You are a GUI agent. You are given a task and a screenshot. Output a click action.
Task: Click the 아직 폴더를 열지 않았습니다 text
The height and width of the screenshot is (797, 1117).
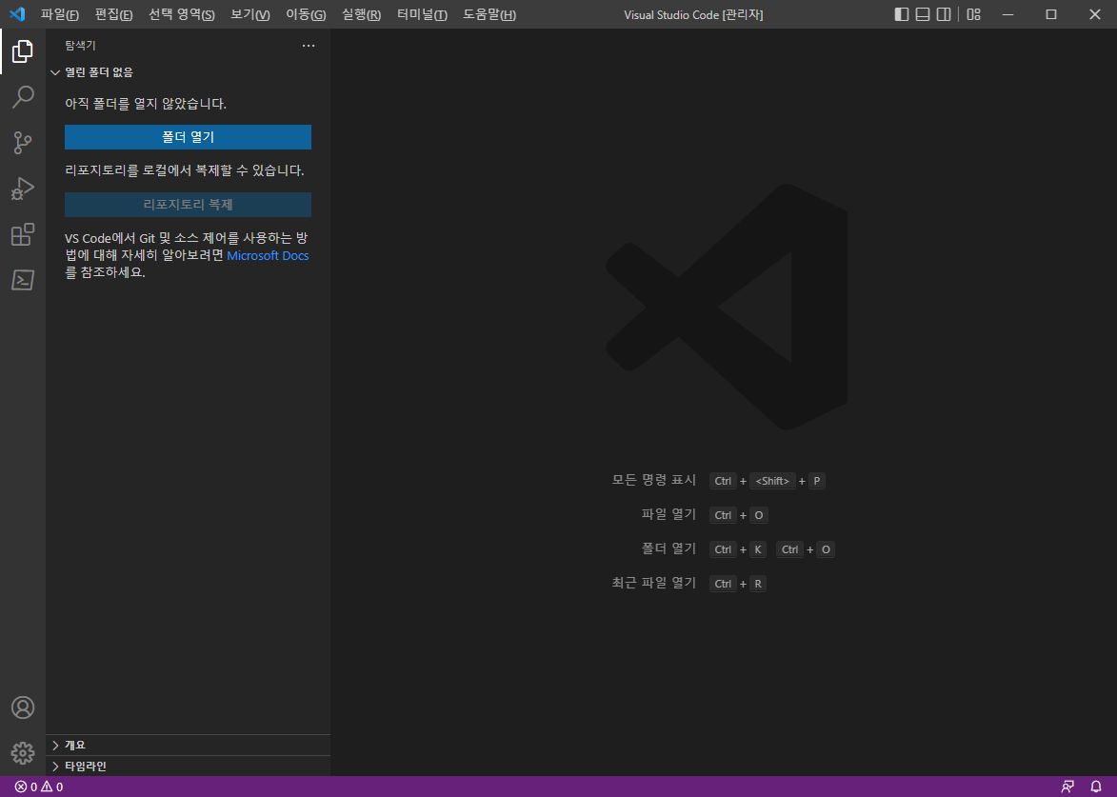click(146, 104)
